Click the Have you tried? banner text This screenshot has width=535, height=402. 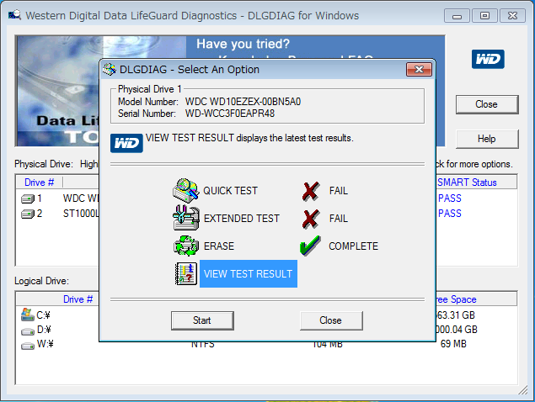(243, 44)
